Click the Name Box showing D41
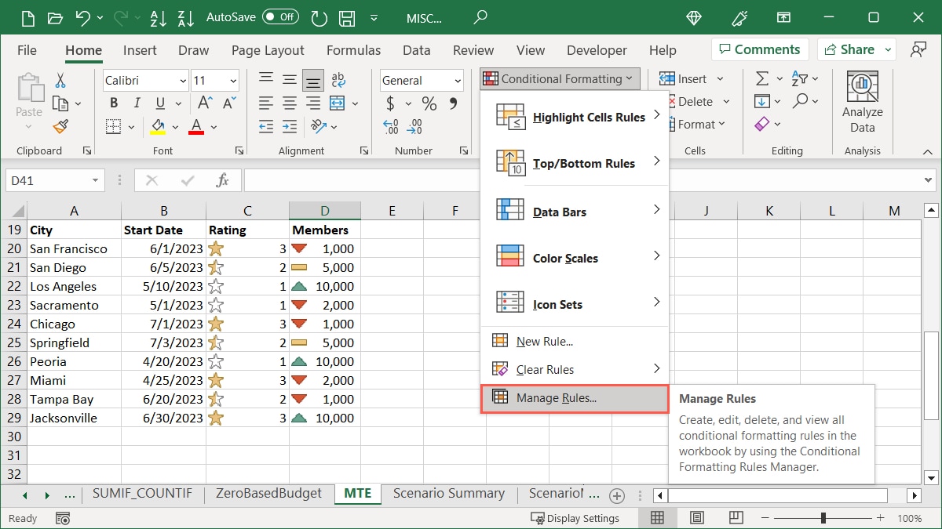 (49, 179)
